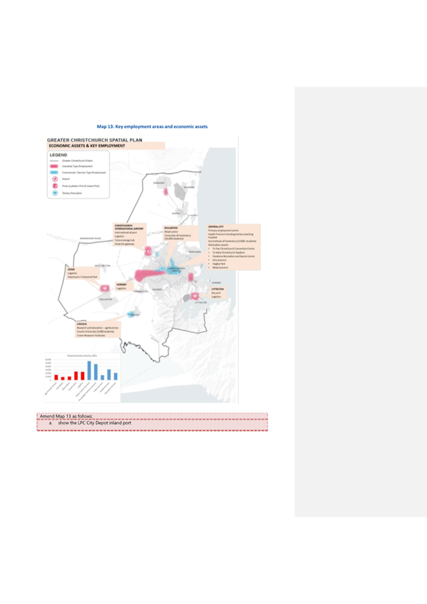
Task: Click the 'Arts precinct' bullet in Central City callout
Action: click(220, 260)
